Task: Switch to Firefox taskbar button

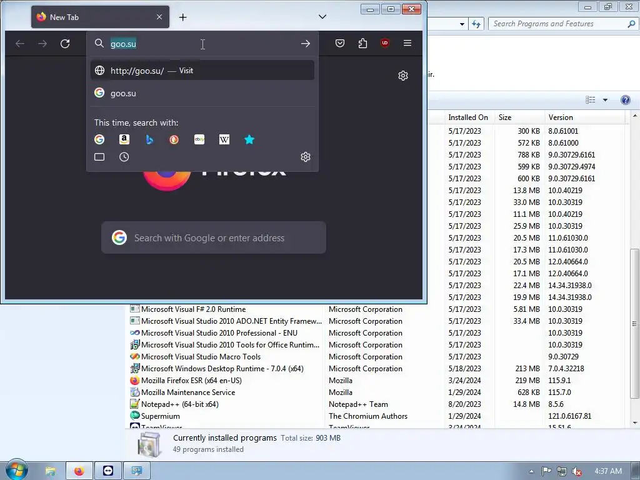Action: point(79,471)
